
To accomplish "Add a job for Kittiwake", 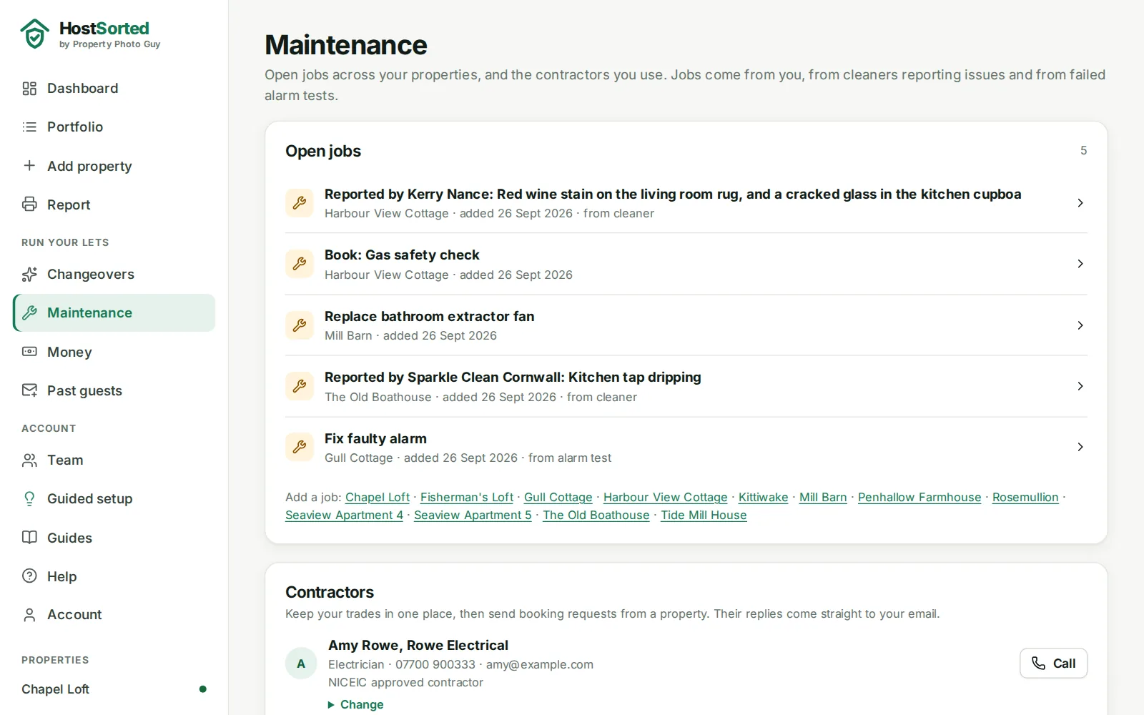I will (x=763, y=497).
